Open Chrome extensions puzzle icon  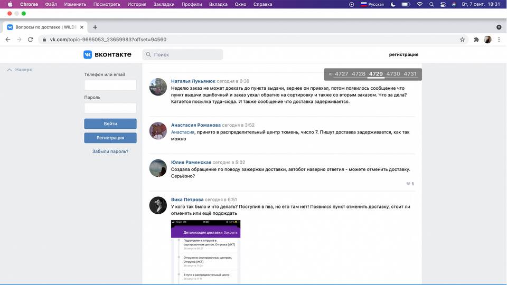pos(476,40)
